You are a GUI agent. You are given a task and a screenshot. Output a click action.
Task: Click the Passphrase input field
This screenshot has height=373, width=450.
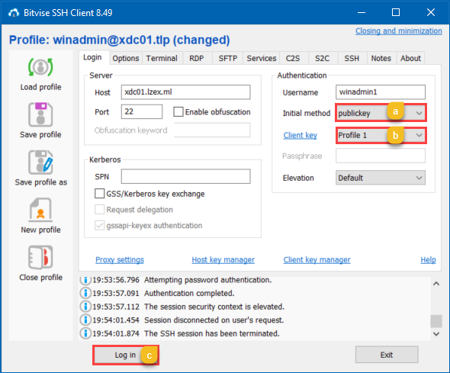(381, 156)
